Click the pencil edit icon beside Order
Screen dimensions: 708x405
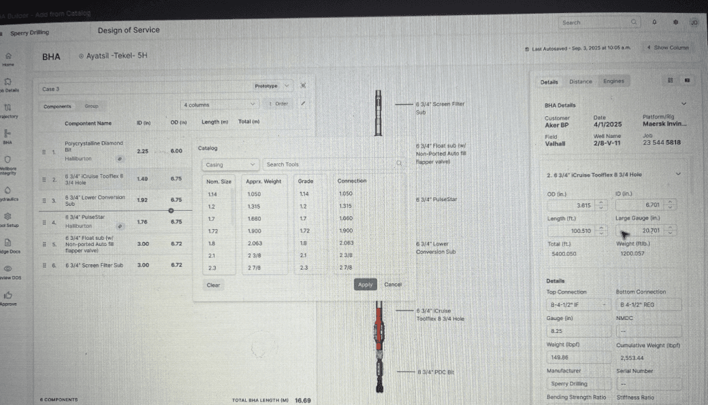click(303, 103)
